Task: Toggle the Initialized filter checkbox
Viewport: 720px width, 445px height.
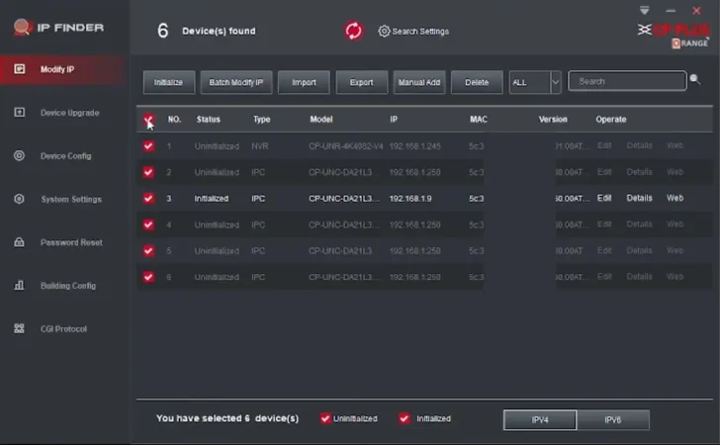Action: click(x=405, y=418)
